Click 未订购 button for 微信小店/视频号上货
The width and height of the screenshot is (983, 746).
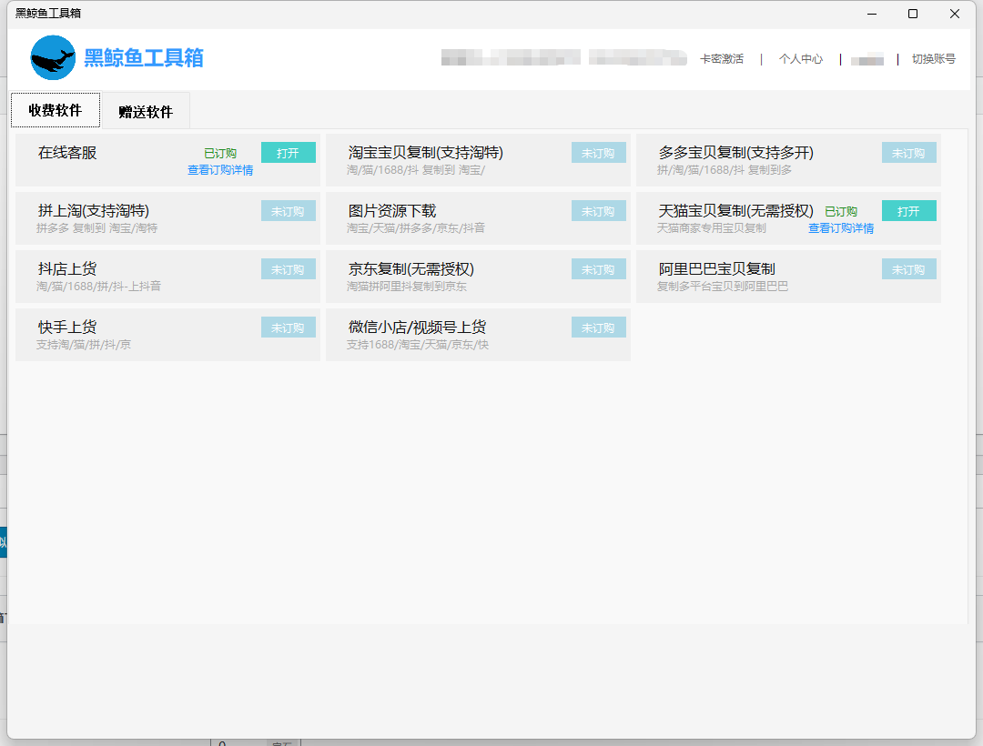pos(598,328)
